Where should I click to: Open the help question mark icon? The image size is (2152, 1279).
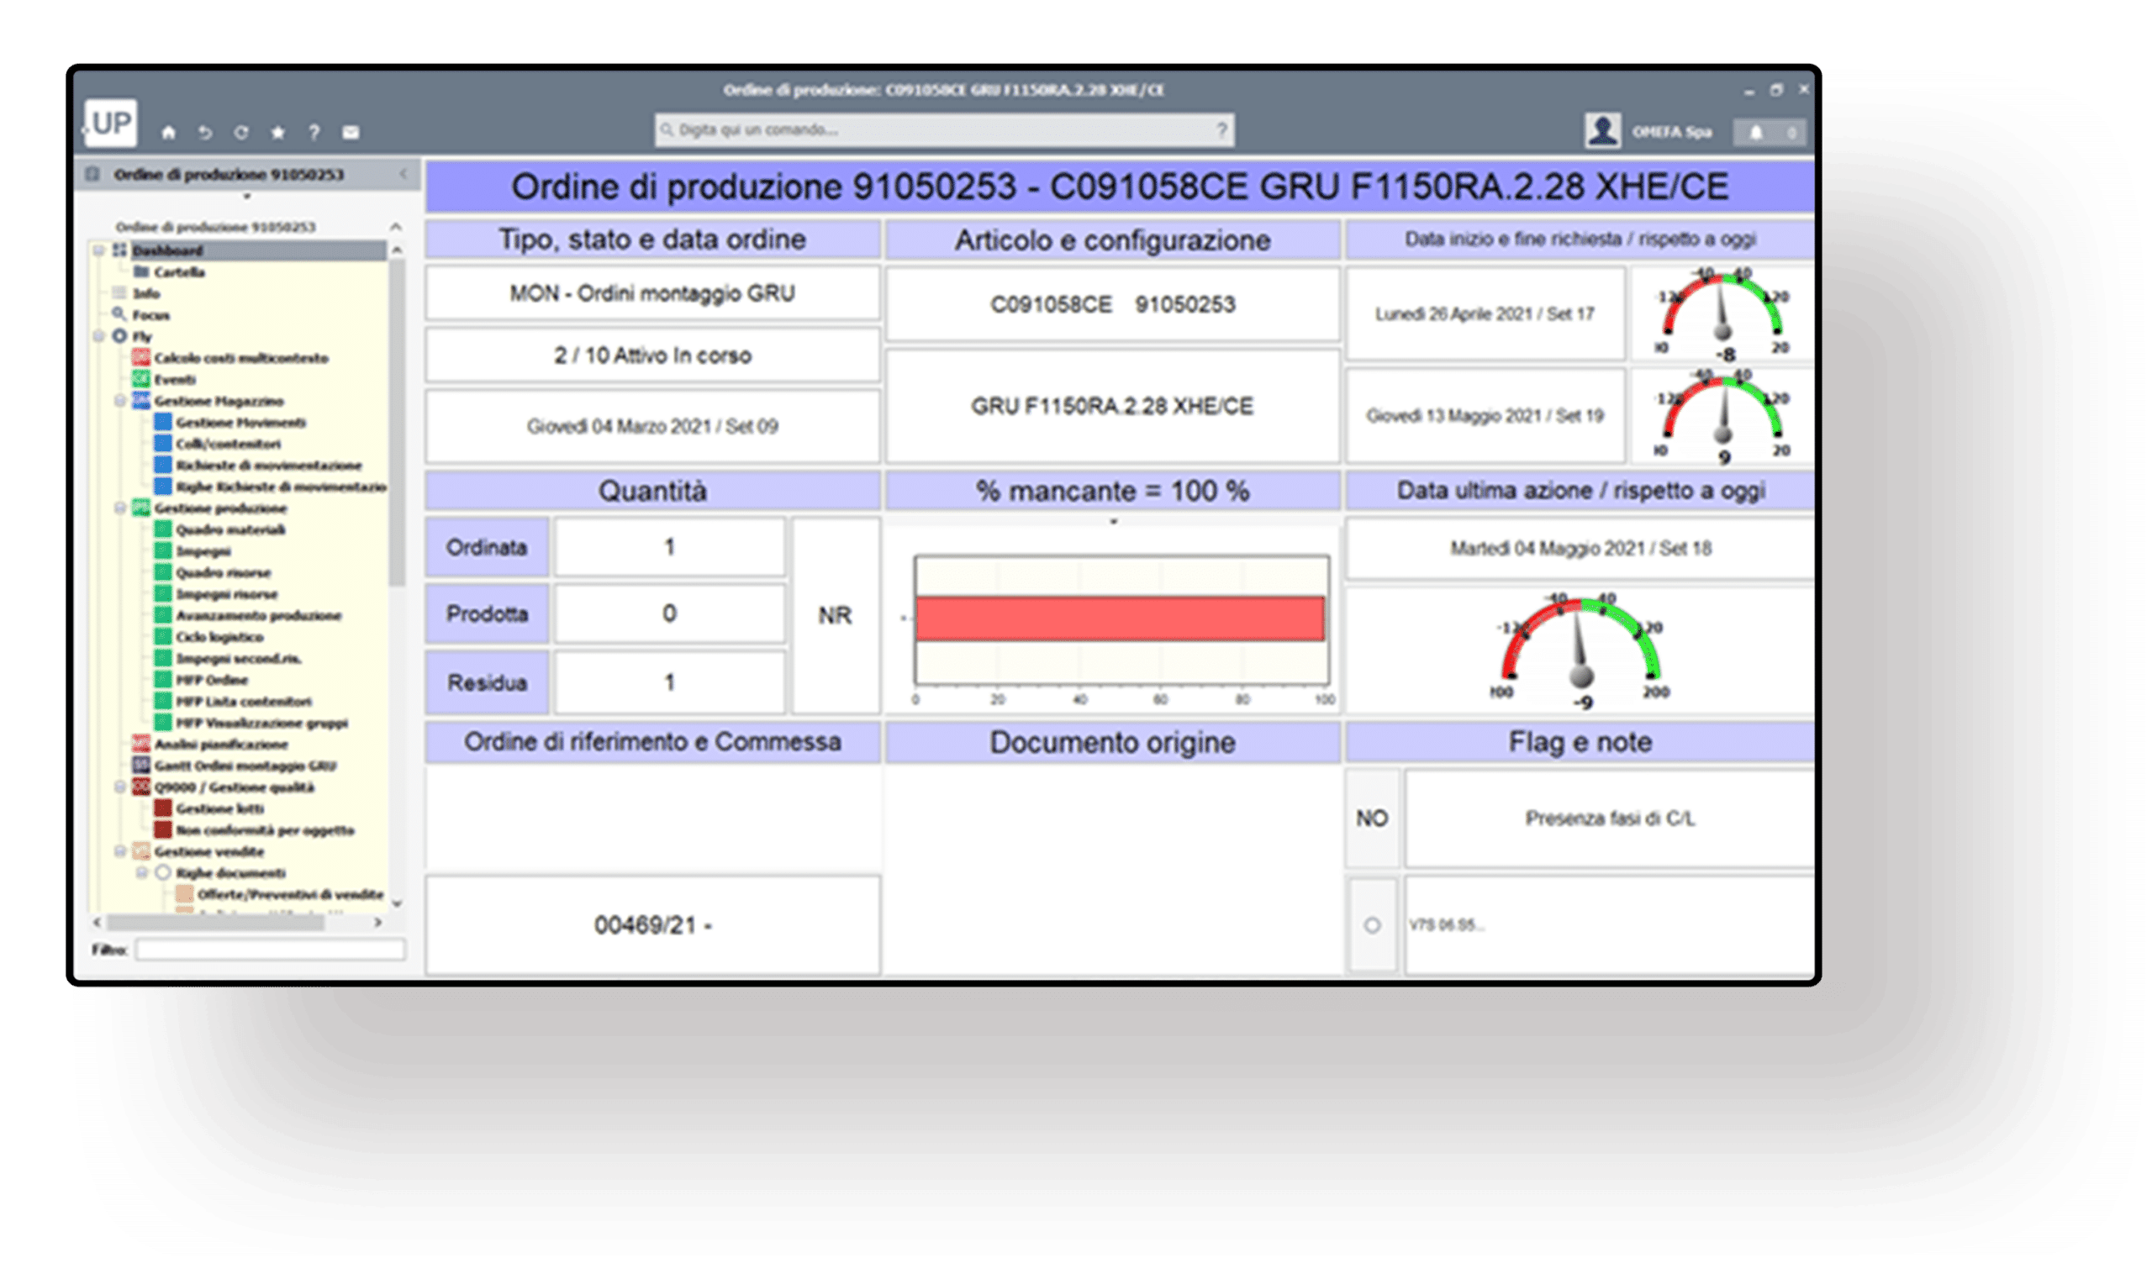tap(314, 133)
